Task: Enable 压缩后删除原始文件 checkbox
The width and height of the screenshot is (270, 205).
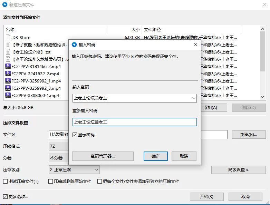Action: pos(50,182)
